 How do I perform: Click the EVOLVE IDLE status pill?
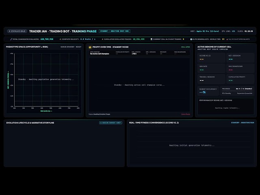pos(17,31)
